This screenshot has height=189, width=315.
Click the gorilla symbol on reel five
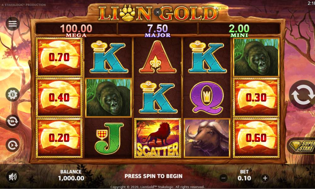[256, 57]
